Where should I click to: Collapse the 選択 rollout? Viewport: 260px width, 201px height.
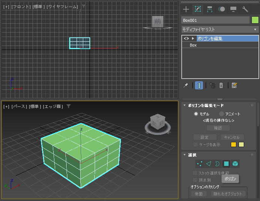(x=185, y=155)
